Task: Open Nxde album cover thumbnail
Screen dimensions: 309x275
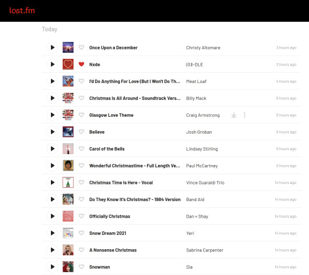Action: [68, 64]
